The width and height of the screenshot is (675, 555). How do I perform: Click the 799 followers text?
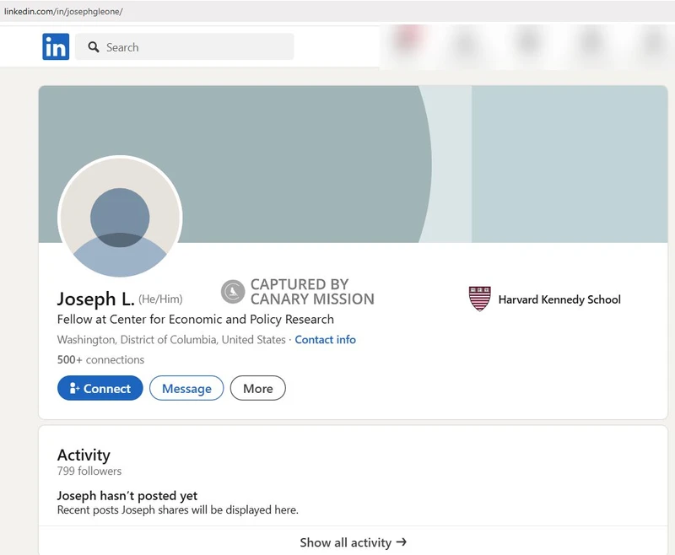(89, 471)
